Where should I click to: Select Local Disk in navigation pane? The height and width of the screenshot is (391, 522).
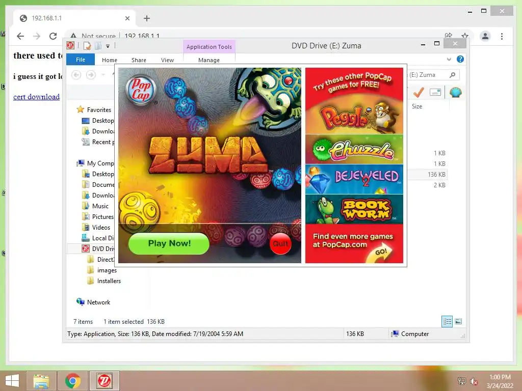pos(98,238)
